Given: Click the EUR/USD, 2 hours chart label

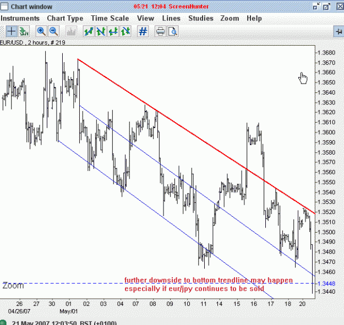Looking at the screenshot, I should tap(32, 42).
